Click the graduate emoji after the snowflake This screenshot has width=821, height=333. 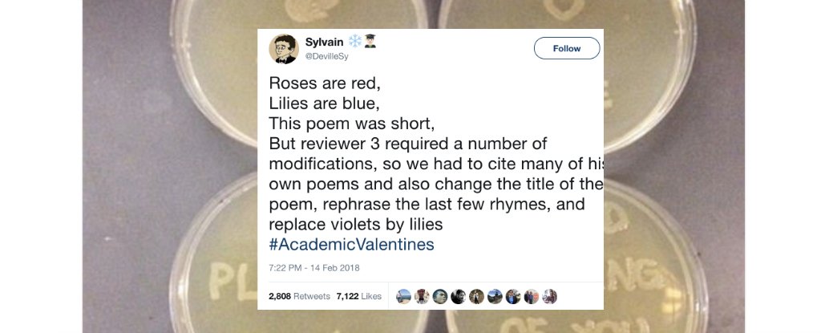[371, 41]
